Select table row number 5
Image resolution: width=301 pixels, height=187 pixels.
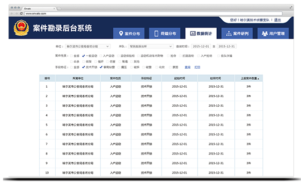(151, 125)
